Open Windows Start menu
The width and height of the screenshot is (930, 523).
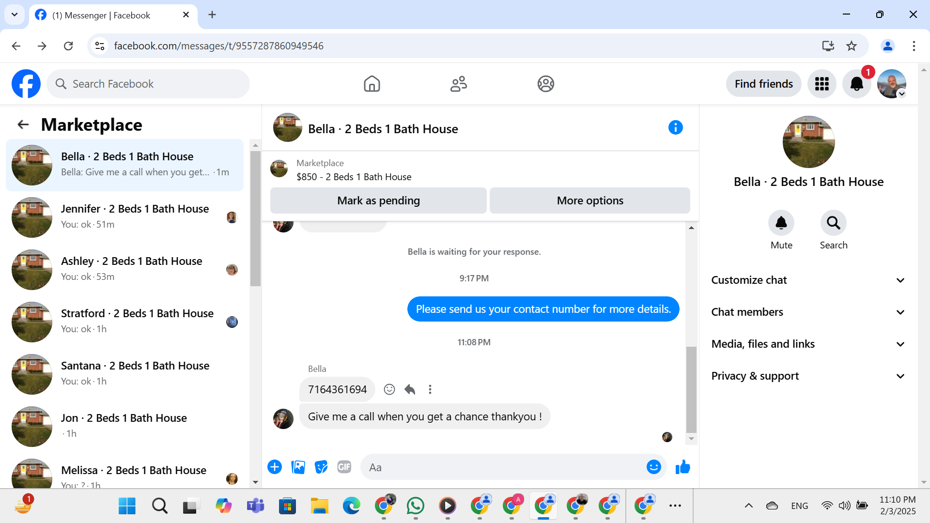(x=127, y=506)
